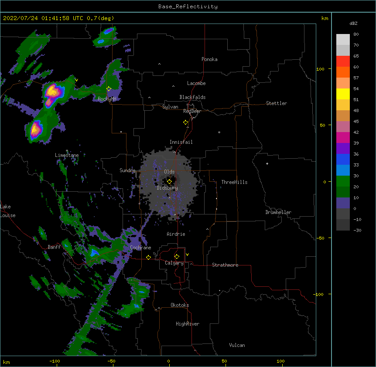This screenshot has height=367, width=376.
Task: Click the yellow diamond marker south of RedDeer
Action: point(185,122)
